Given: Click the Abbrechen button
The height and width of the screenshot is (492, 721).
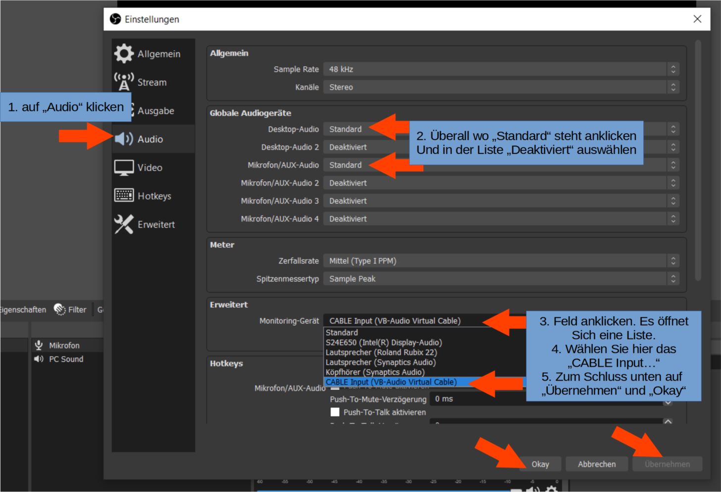Looking at the screenshot, I should 597,464.
